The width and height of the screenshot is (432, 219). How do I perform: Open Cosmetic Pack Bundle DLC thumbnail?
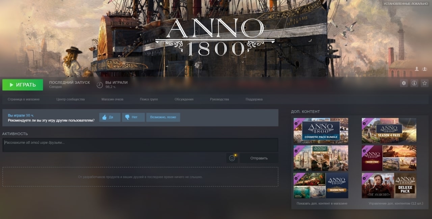coord(321,131)
